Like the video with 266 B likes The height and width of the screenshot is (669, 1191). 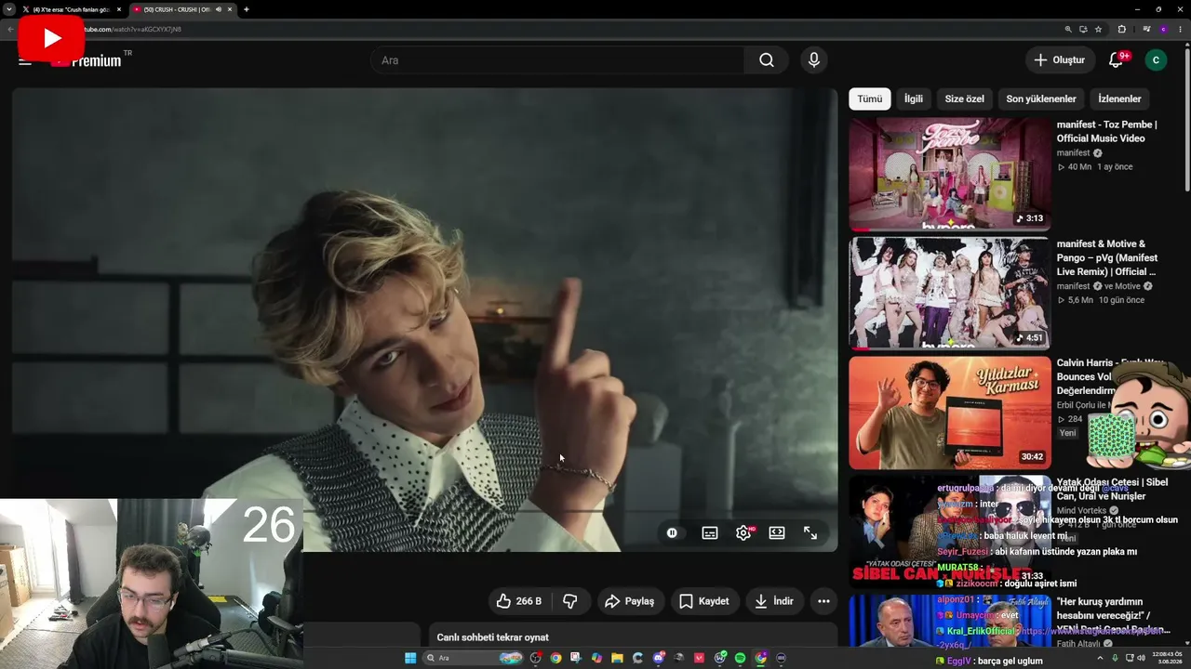pos(519,601)
